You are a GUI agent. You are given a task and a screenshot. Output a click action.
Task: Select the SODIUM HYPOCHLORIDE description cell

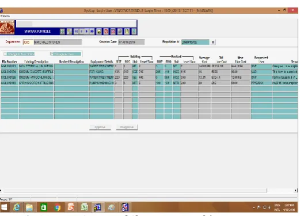(36, 78)
